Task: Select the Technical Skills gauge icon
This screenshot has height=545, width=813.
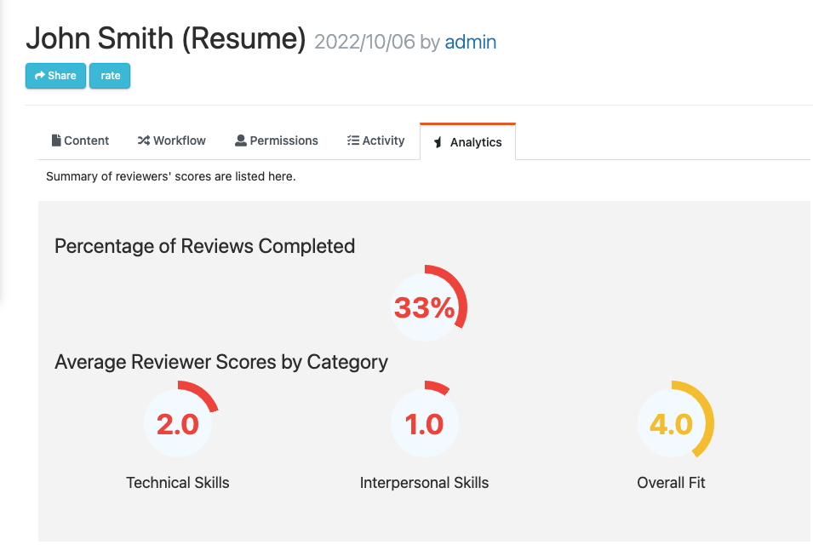Action: (x=177, y=421)
